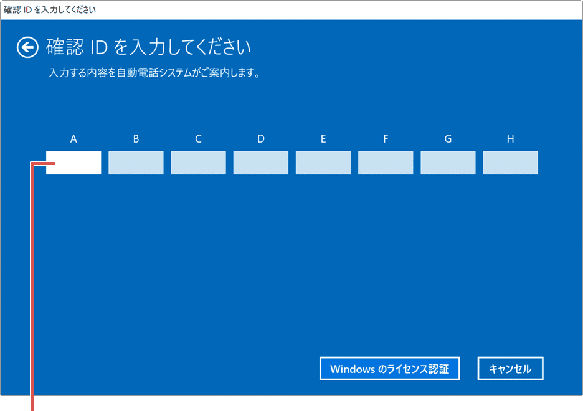Select input box E
This screenshot has width=583, height=411.
tap(323, 162)
